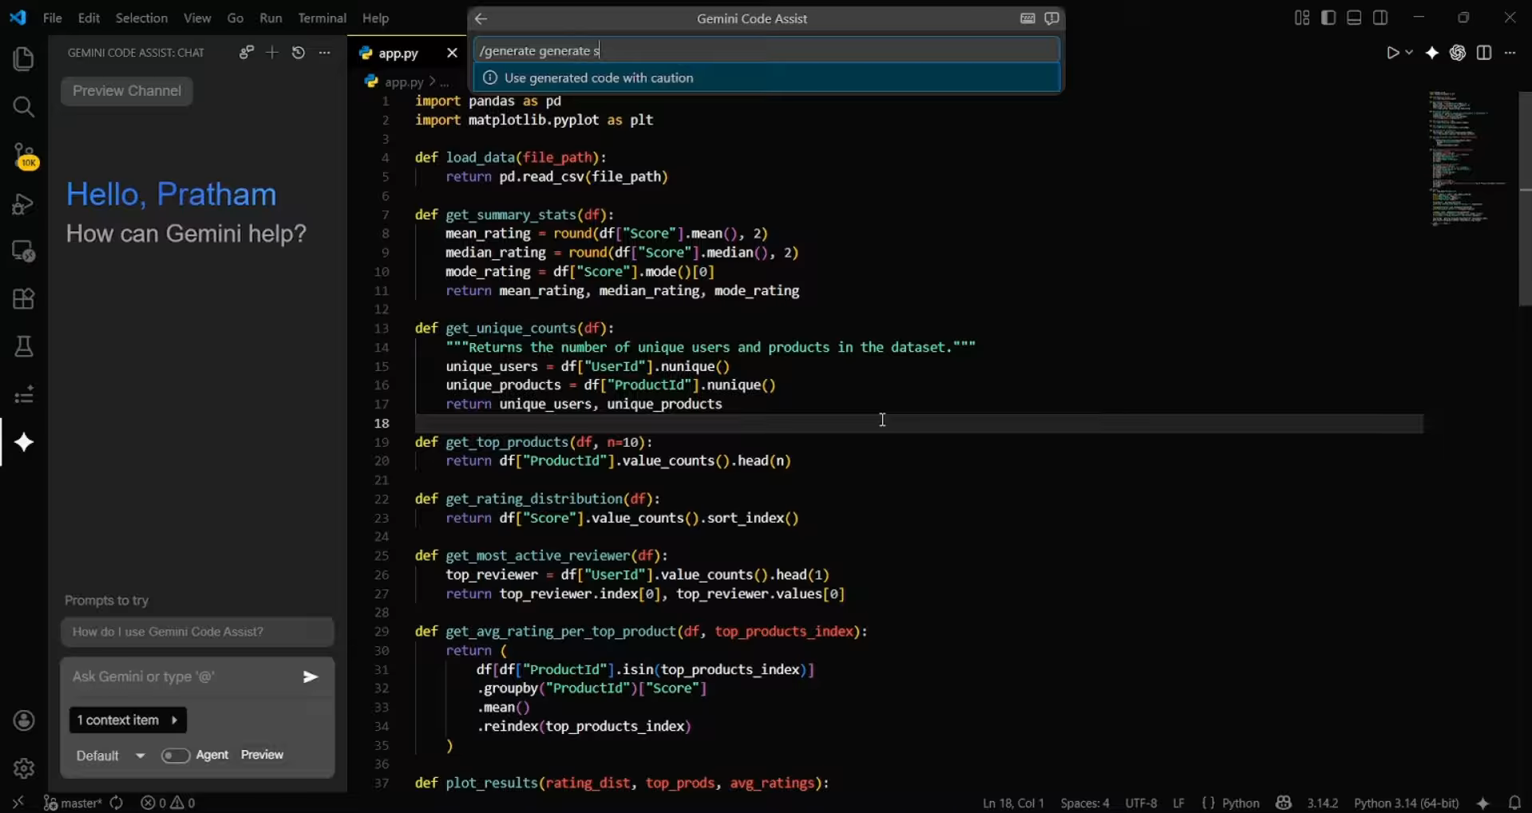Close the app.py tab
The width and height of the screenshot is (1532, 813).
452,53
